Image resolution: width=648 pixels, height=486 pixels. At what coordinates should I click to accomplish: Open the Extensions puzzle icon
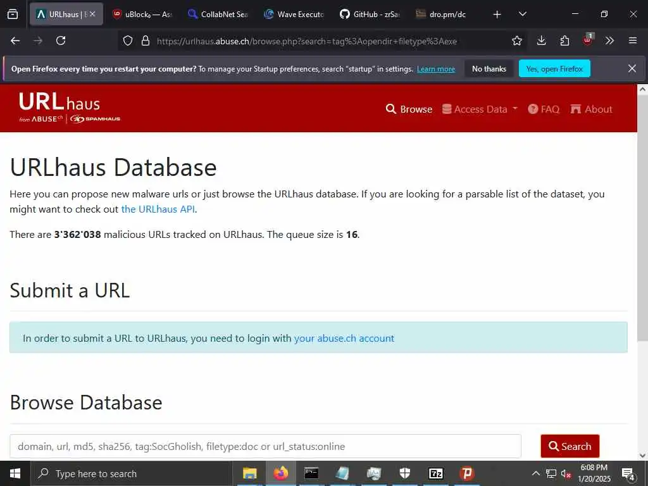click(x=564, y=40)
